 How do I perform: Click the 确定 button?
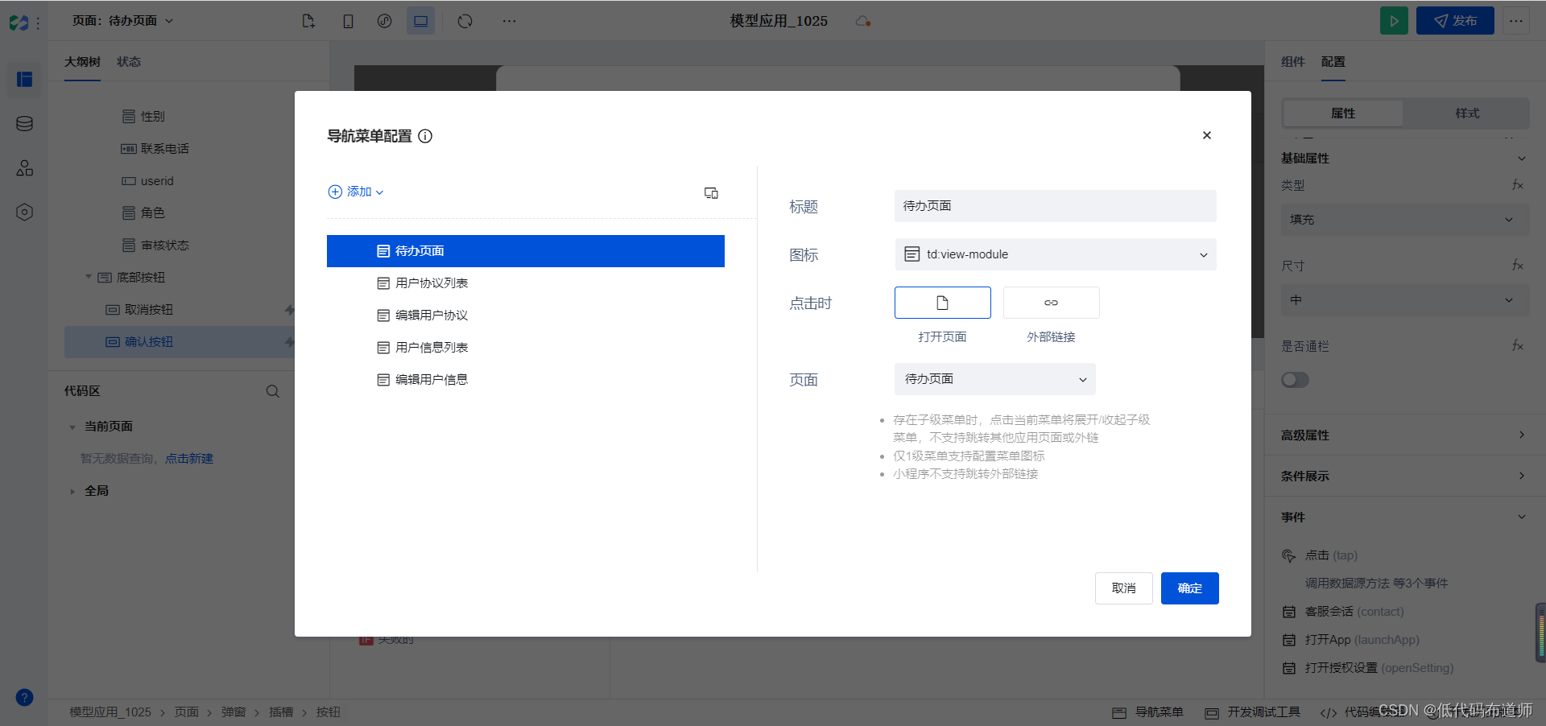click(x=1190, y=588)
